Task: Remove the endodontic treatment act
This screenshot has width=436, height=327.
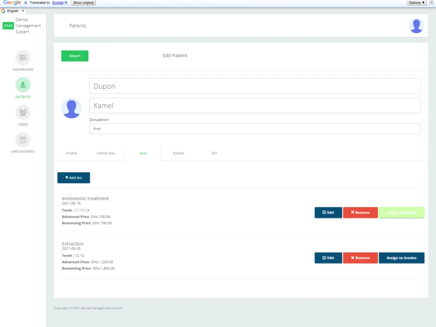Action: (x=361, y=212)
